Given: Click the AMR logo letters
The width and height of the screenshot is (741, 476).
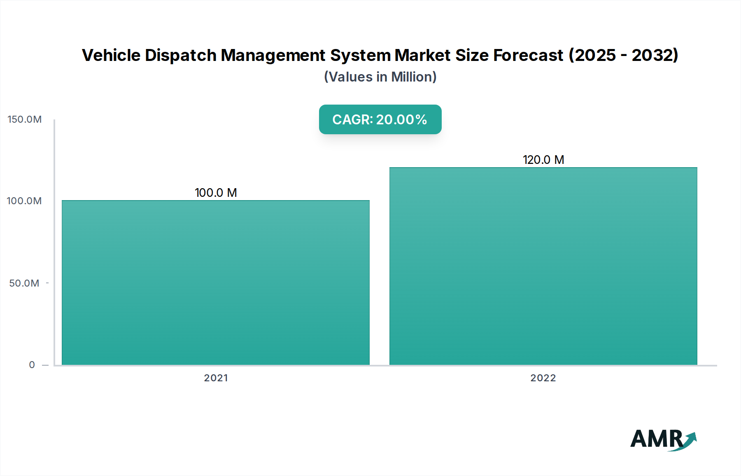Looking at the screenshot, I should pos(655,439).
